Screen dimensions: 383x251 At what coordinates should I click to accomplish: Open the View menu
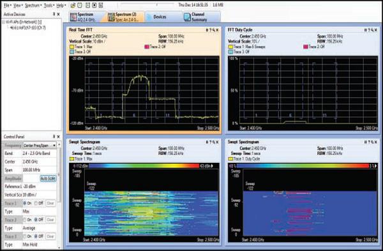tap(18, 5)
